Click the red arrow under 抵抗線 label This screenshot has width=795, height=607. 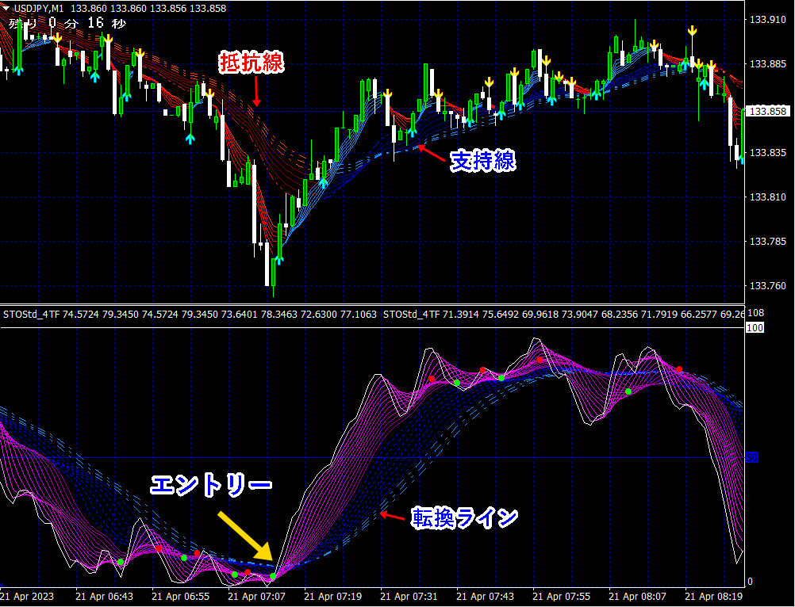[255, 94]
